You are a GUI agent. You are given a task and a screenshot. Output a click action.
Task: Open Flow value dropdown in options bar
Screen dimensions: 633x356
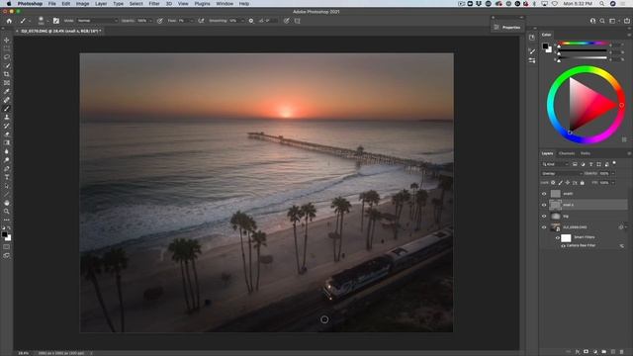[191, 21]
